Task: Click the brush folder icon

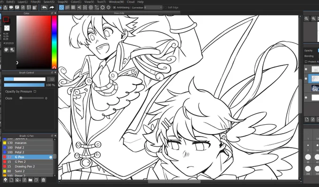Action: [x=30, y=180]
